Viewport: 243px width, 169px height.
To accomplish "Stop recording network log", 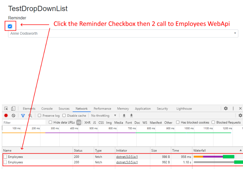I will (x=6, y=115).
